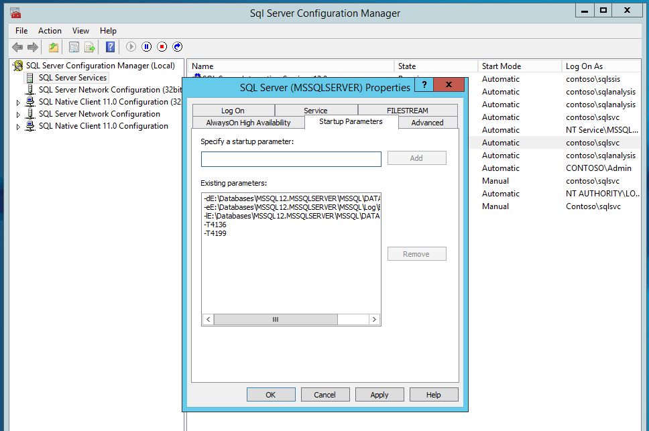This screenshot has height=431, width=649.
Task: Sort by the Name column header
Action: click(291, 66)
